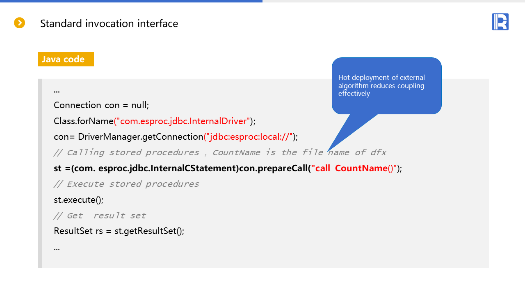Select the blue Hot deployment callout bubble
525x295 pixels.
(386, 85)
